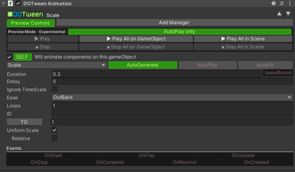The width and height of the screenshot is (295, 172).
Task: Enable the OnStep event
Action: (39, 162)
